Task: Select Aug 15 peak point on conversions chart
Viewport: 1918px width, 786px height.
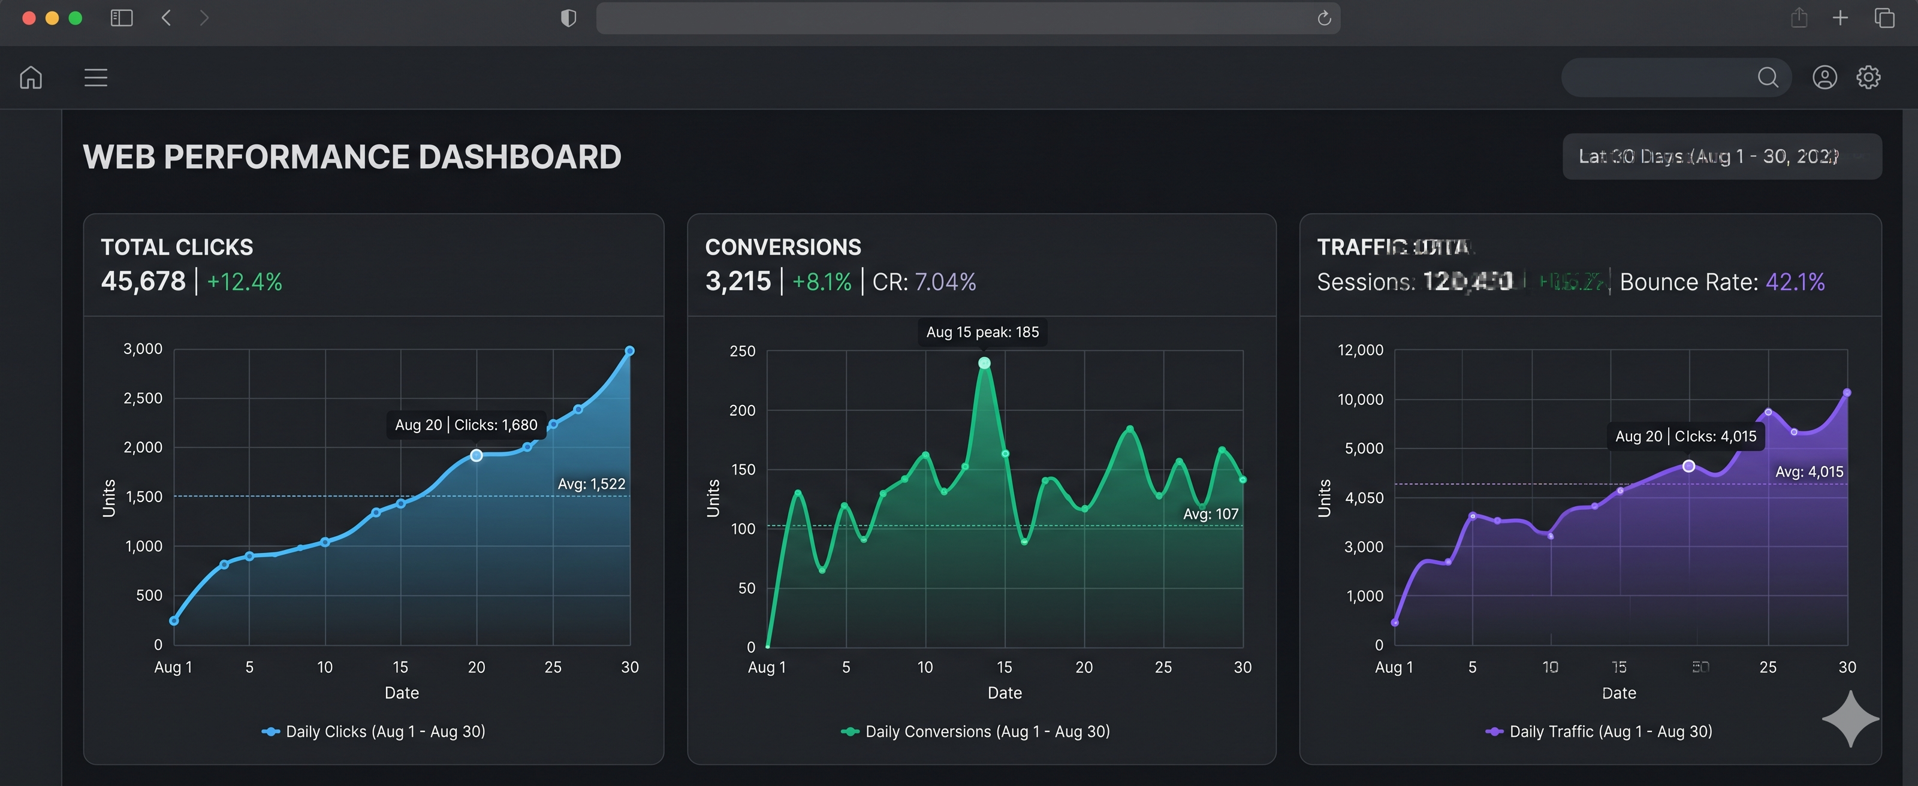Action: [x=984, y=363]
